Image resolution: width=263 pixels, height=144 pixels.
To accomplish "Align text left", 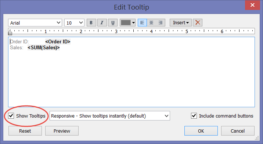I will (x=142, y=23).
